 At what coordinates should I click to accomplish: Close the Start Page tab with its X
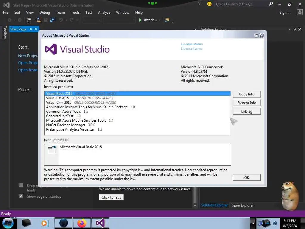click(x=36, y=29)
